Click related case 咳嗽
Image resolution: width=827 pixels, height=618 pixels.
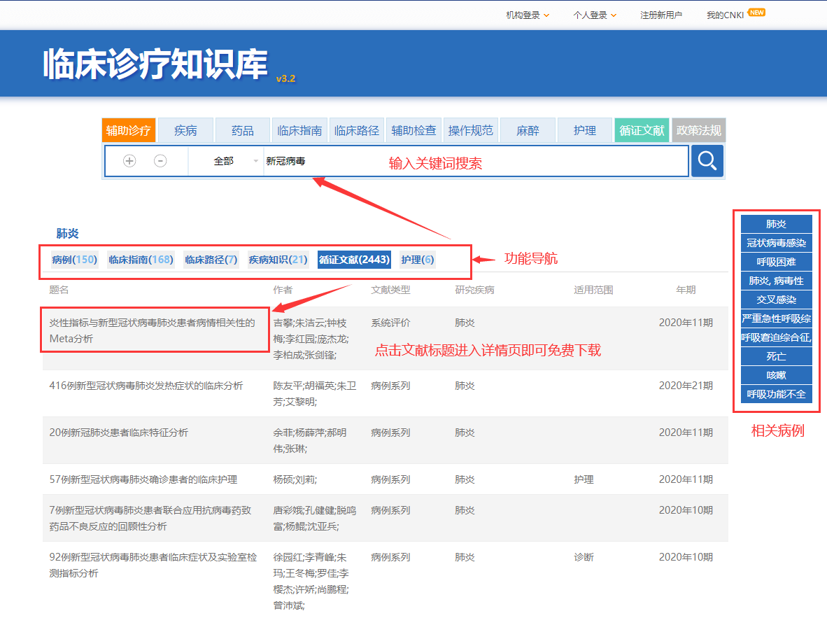click(x=777, y=375)
